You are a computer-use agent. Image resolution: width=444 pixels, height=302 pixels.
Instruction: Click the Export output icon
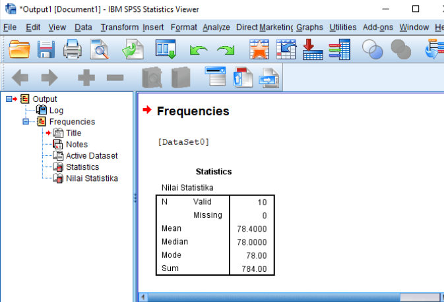pyautogui.click(x=133, y=49)
